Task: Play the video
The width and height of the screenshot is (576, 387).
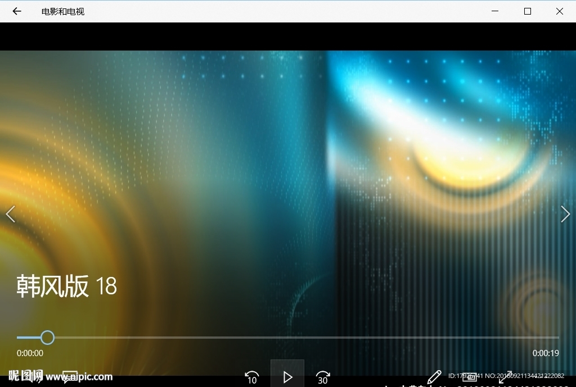Action: [287, 376]
